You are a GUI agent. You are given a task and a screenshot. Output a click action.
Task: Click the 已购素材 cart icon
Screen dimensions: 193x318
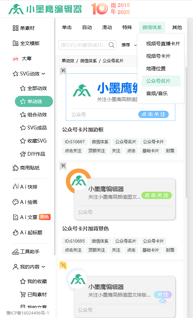point(23,294)
